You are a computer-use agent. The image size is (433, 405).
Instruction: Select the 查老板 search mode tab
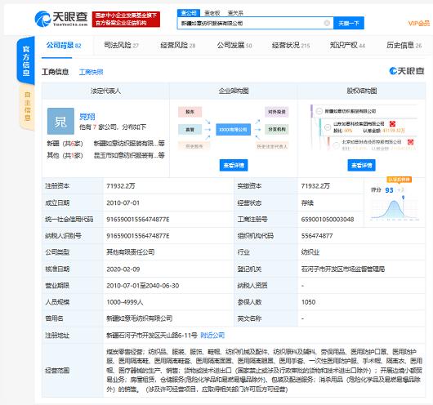[212, 13]
